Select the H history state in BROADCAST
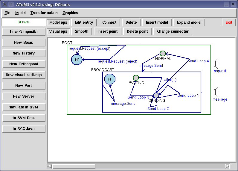The height and width of the screenshot is (171, 238). [110, 79]
